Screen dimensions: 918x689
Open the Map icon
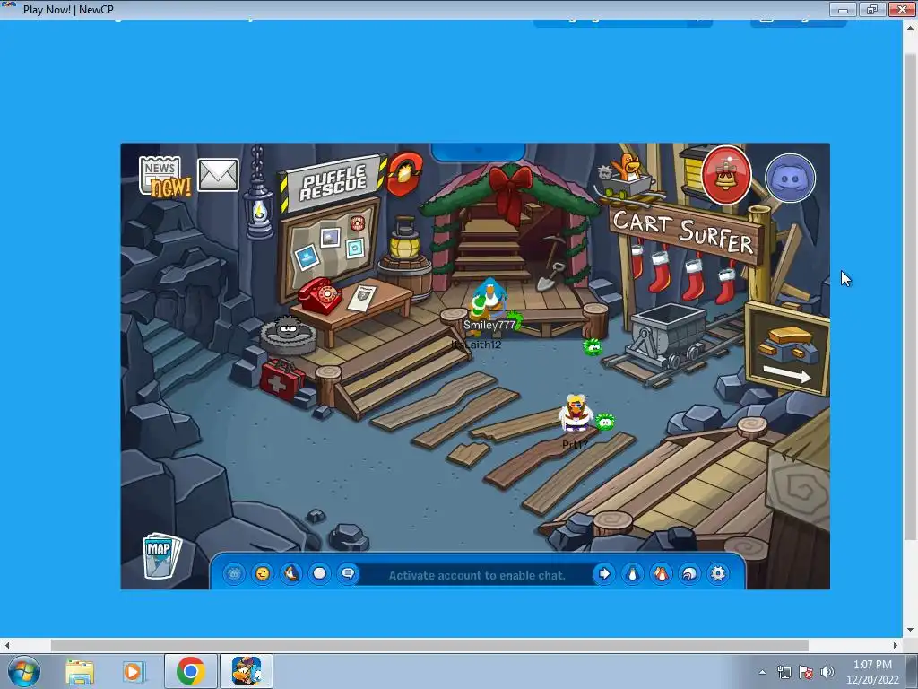click(161, 554)
